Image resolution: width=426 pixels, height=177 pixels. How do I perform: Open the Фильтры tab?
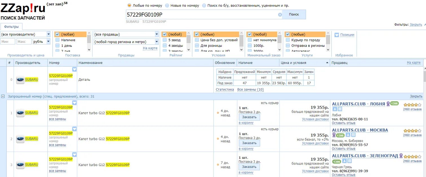[x=11, y=27]
